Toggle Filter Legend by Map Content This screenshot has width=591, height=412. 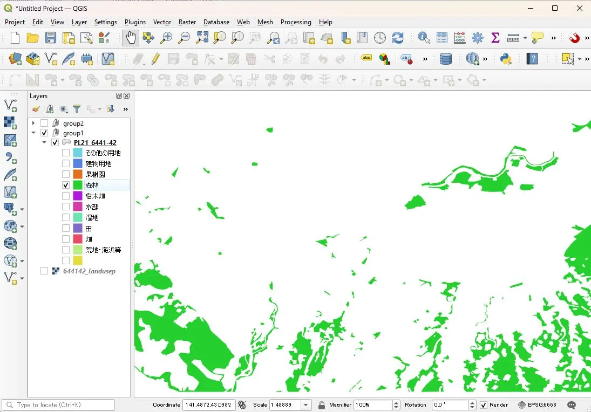(77, 108)
